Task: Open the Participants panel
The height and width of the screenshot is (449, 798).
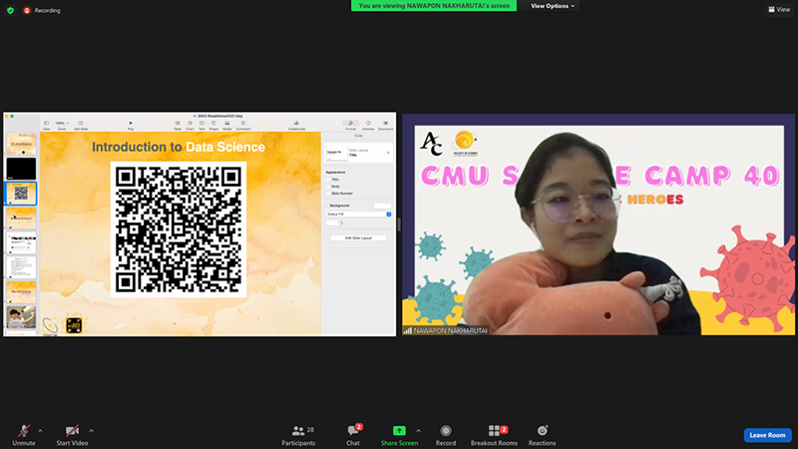Action: tap(298, 435)
